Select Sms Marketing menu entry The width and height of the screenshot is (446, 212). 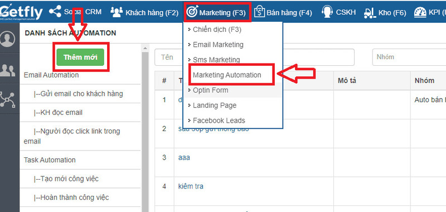216,60
